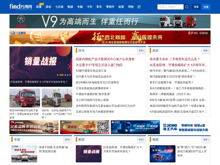Image resolution: width=220 pixels, height=165 pixels.
Task: Open news 法士特与福田汽车线上座谈
Action: pyautogui.click(x=92, y=100)
